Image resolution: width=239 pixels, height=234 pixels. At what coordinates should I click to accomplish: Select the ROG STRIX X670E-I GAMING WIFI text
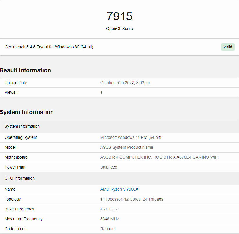click(x=186, y=157)
